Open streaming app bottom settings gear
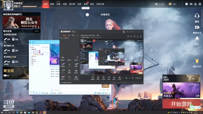 pos(132,78)
